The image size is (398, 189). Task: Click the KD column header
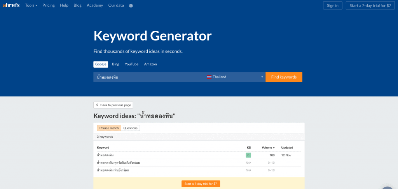pos(249,148)
